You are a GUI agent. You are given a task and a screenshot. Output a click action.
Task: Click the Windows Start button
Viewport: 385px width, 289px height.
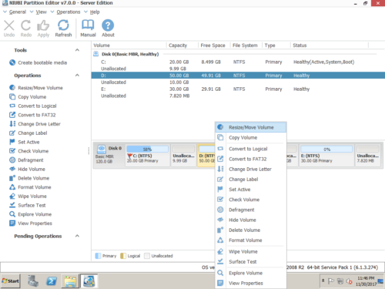10,281
